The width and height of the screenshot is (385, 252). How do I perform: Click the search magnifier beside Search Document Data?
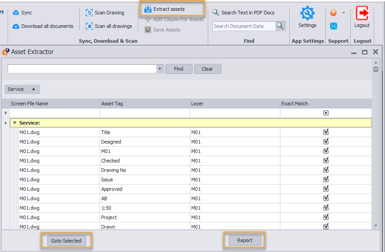click(280, 26)
